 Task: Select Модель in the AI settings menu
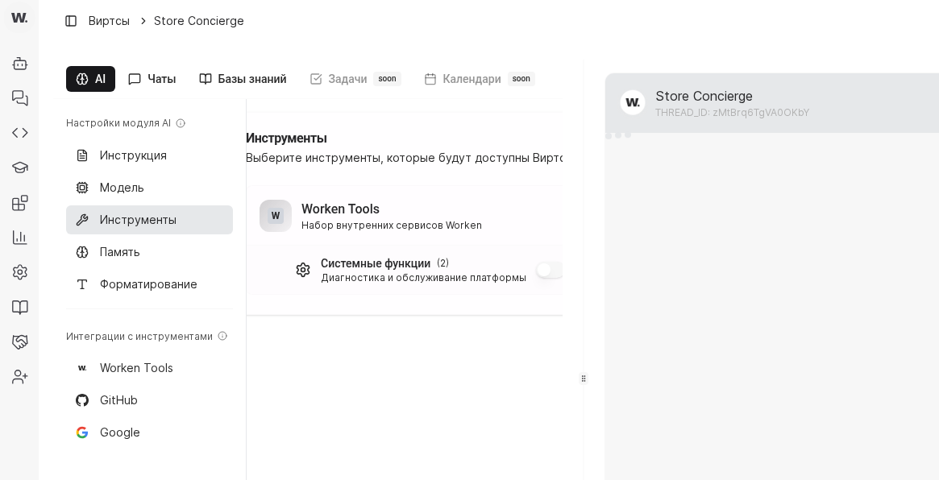pos(122,188)
